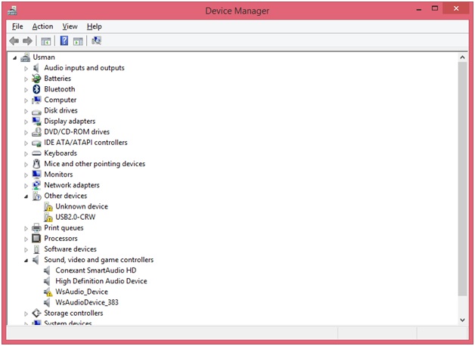Image resolution: width=475 pixels, height=346 pixels.
Task: Click the Batteries category icon
Action: 36,79
